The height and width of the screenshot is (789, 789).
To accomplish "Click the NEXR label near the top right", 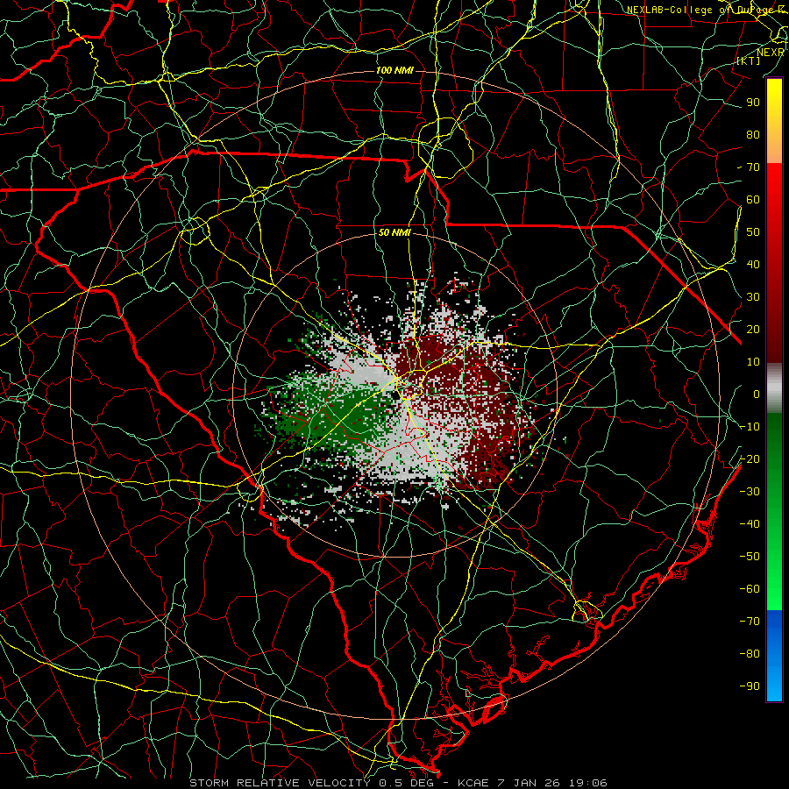I will pos(771,53).
